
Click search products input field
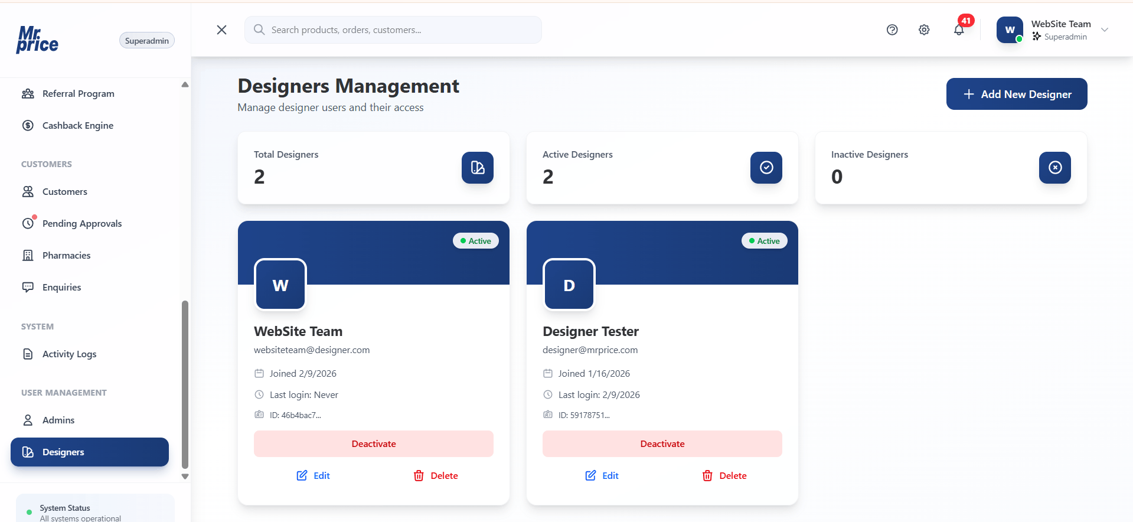point(393,30)
